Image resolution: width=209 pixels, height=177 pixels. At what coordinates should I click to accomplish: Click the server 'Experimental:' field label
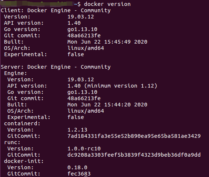point(29,118)
